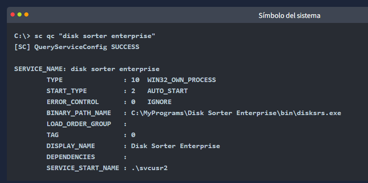
Task: Click the 'Disk Sorter Enterprise' display name value
Action: point(176,146)
